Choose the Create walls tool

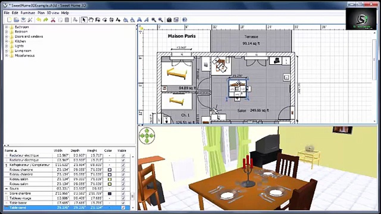98,20
